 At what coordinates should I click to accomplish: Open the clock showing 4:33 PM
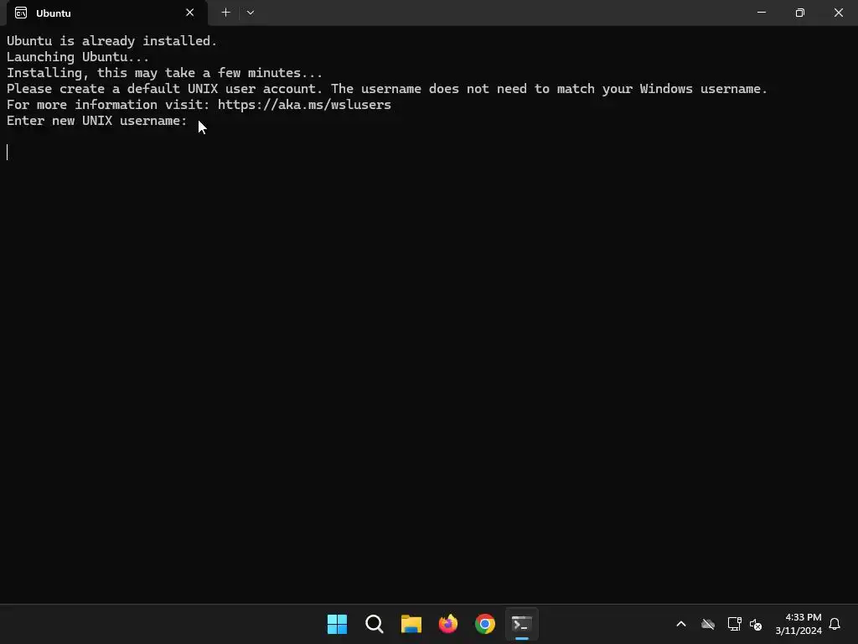(x=799, y=624)
